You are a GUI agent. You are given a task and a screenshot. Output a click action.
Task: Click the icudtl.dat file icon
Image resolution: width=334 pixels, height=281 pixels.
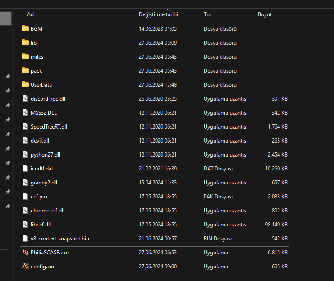25,168
